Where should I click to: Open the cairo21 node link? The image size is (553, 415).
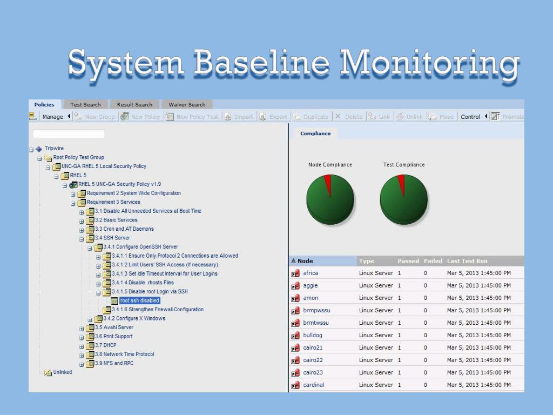tap(313, 347)
